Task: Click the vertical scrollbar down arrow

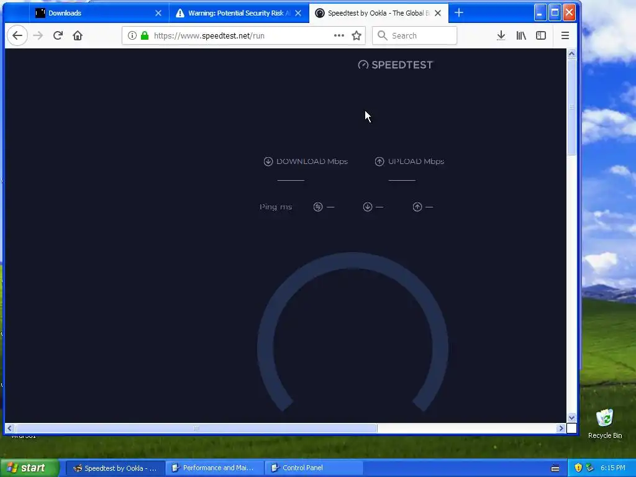Action: [x=571, y=417]
